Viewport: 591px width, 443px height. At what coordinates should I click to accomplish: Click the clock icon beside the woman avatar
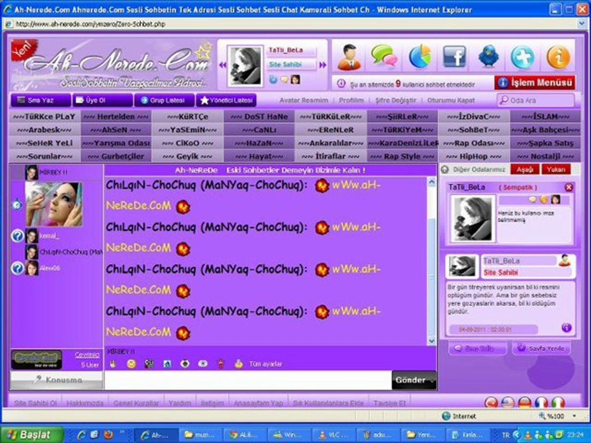(17, 204)
